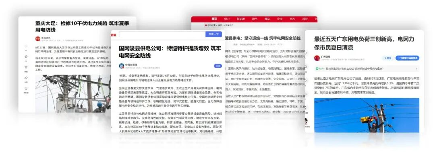Open the 首页 tab in the red navigation bar
Image resolution: width=435 pixels, height=154 pixels.
214,19
